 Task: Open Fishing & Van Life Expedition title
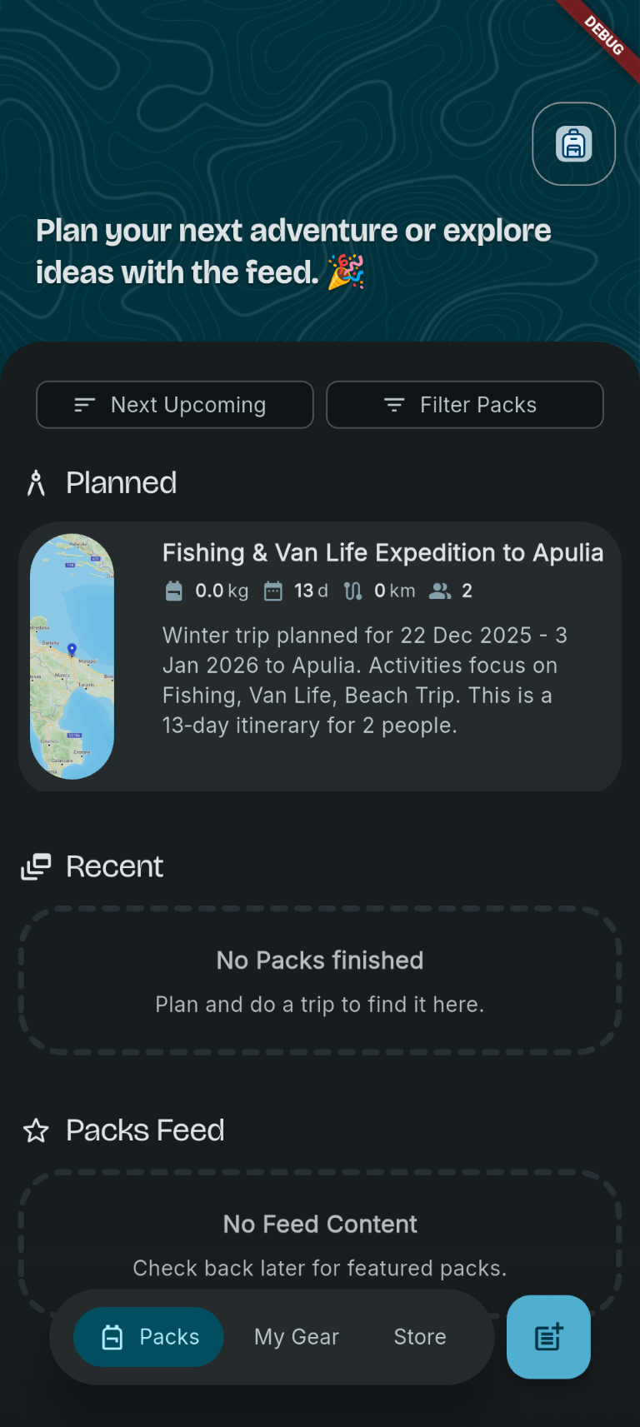pyautogui.click(x=382, y=553)
